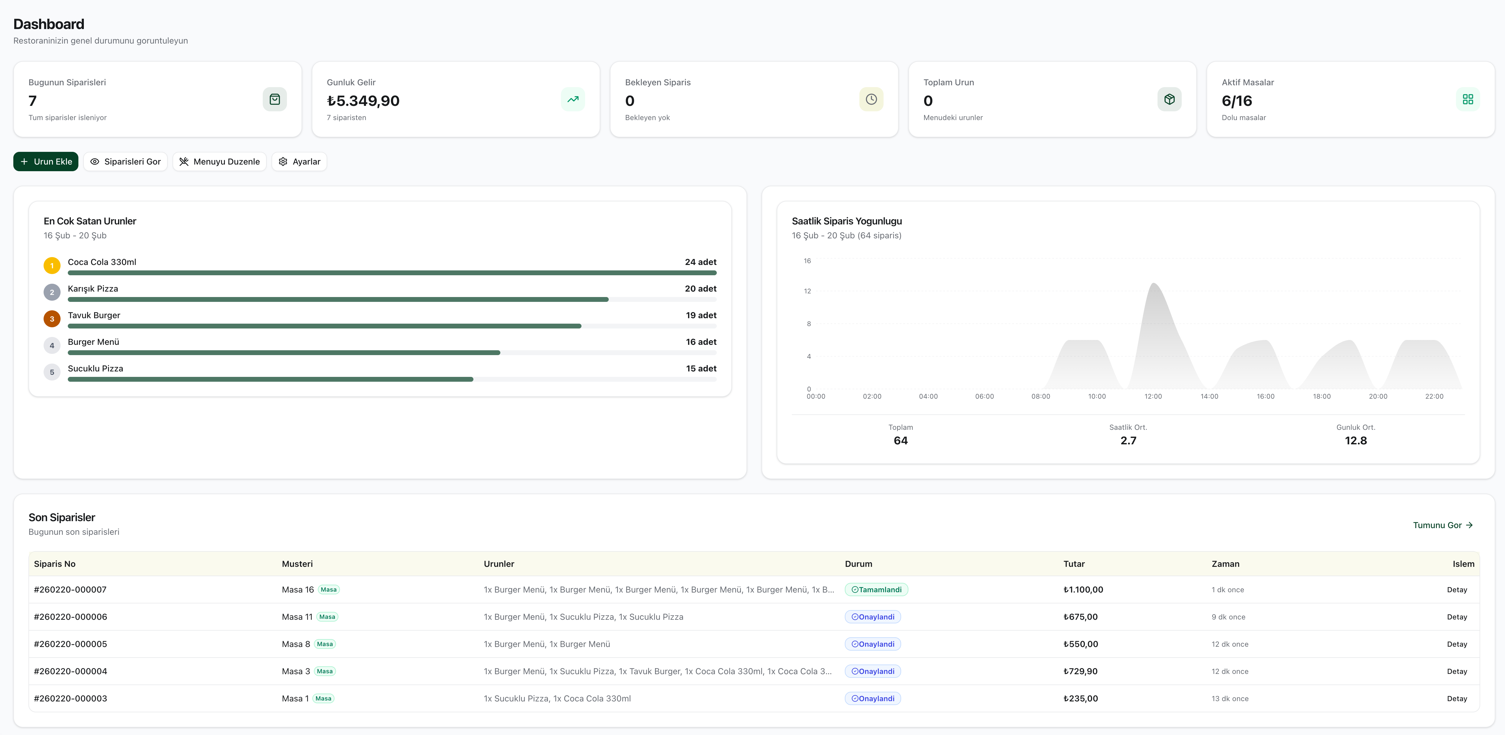The height and width of the screenshot is (735, 1505).
Task: Click clock icon in Bekleyen Siparis card
Action: (871, 99)
